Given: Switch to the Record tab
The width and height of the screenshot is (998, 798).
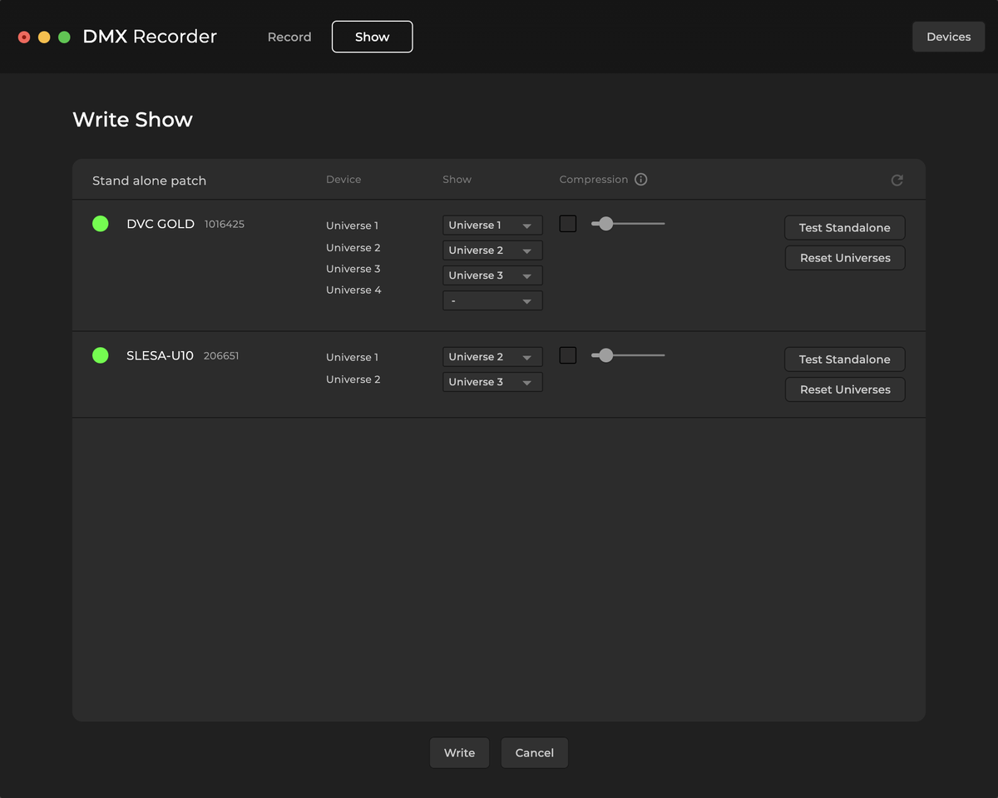Looking at the screenshot, I should 289,37.
